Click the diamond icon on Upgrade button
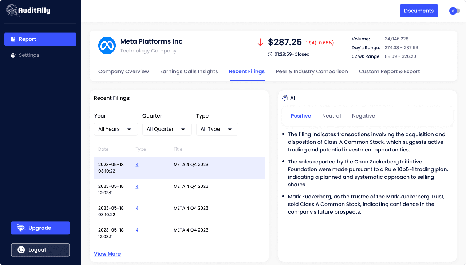 21,228
